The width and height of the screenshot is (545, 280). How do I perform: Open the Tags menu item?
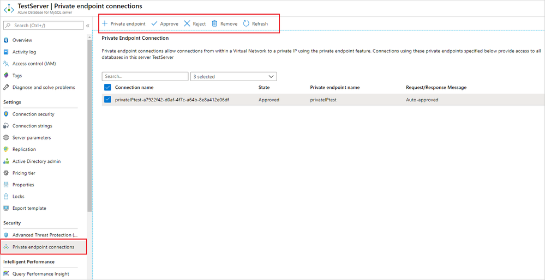click(17, 76)
